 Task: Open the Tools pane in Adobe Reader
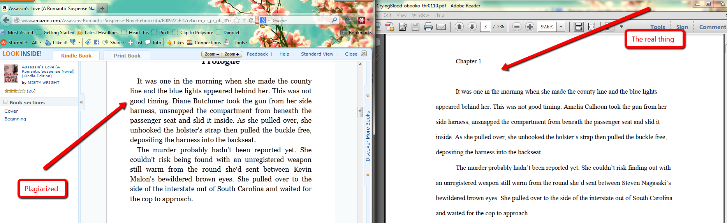coord(657,27)
